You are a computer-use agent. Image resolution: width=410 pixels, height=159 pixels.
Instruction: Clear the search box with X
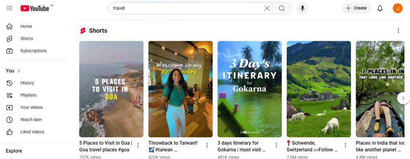[x=267, y=8]
